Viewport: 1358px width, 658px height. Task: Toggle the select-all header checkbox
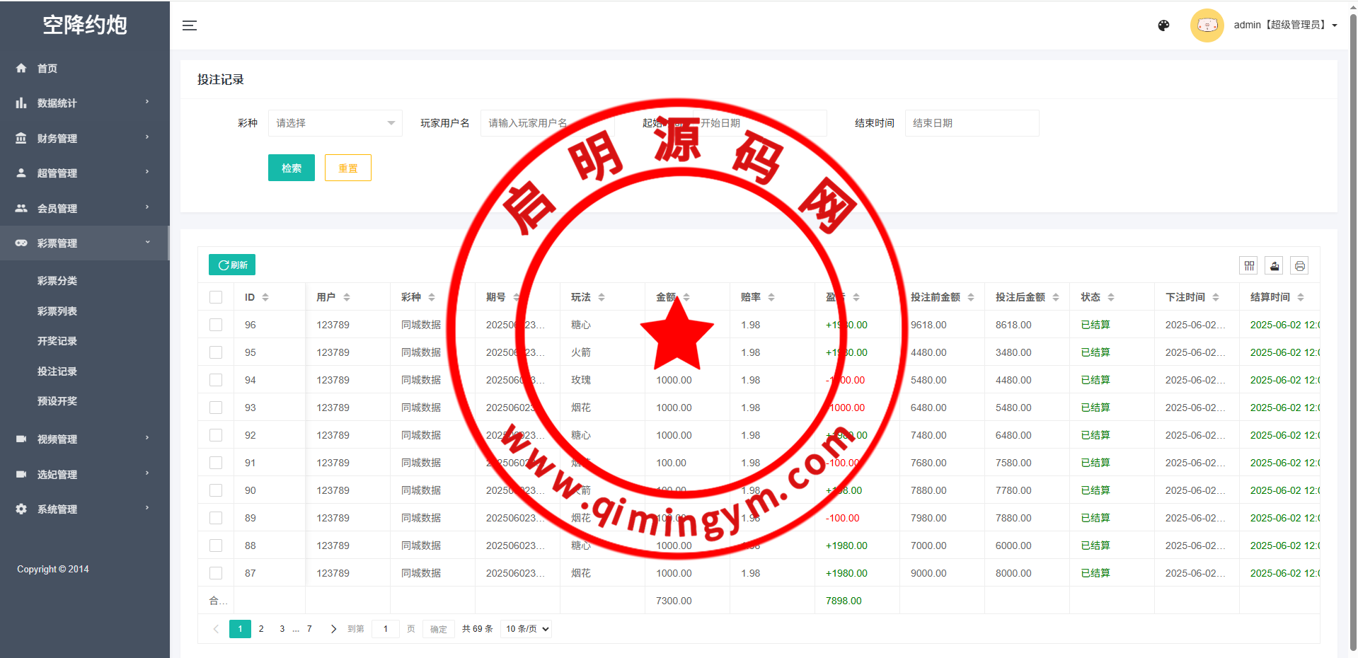(x=216, y=297)
